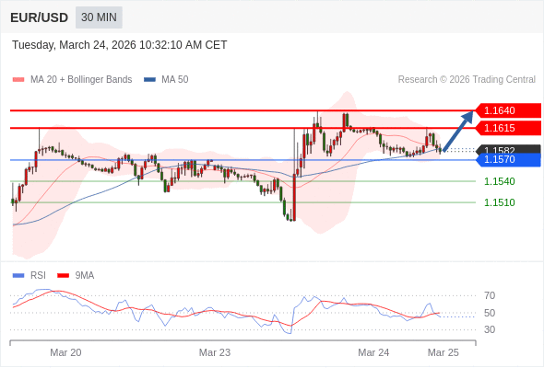Click the green 1.1510 support label

499,202
